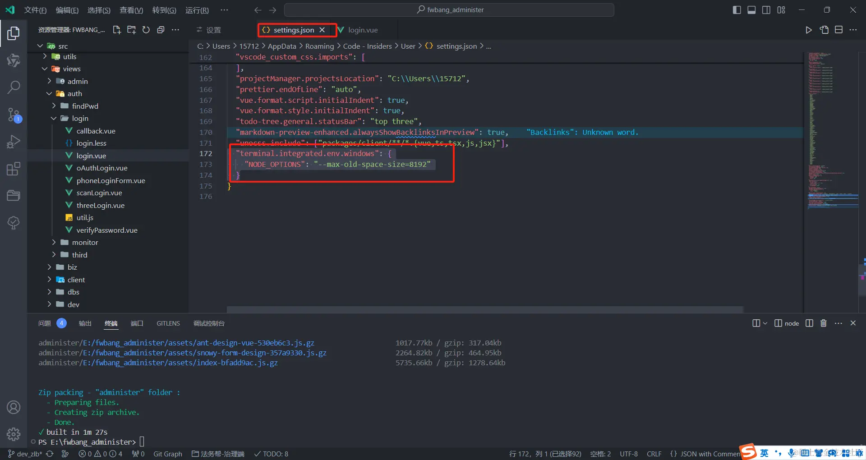Expand the client folder
Image resolution: width=866 pixels, height=460 pixels.
click(x=49, y=280)
